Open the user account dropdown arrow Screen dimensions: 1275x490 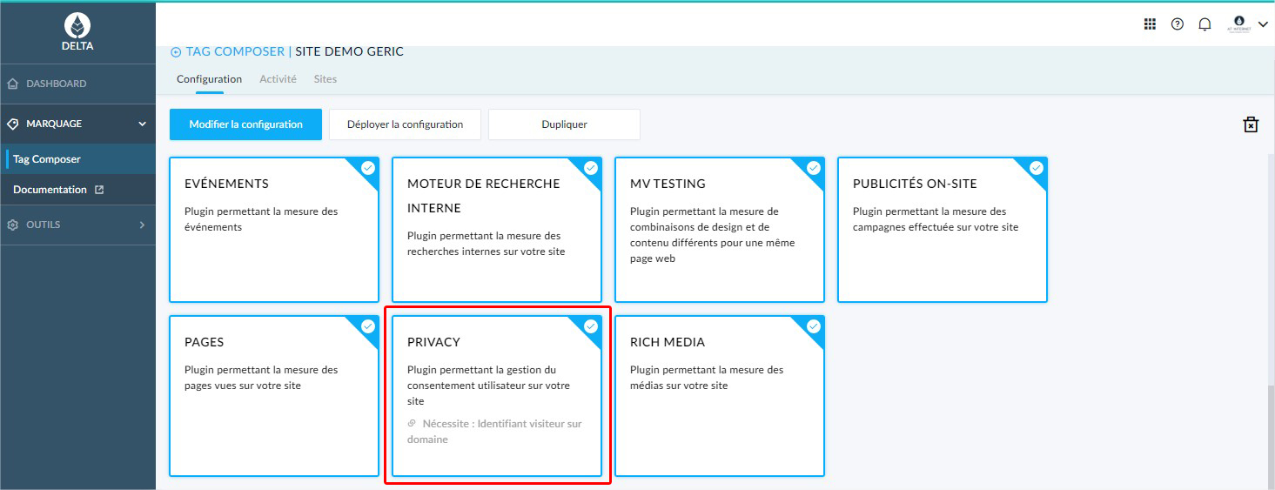(1263, 24)
